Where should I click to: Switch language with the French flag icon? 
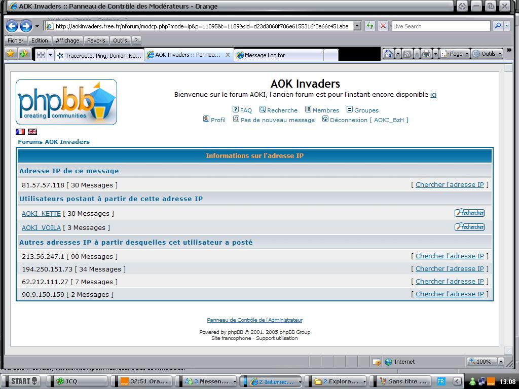[20, 132]
